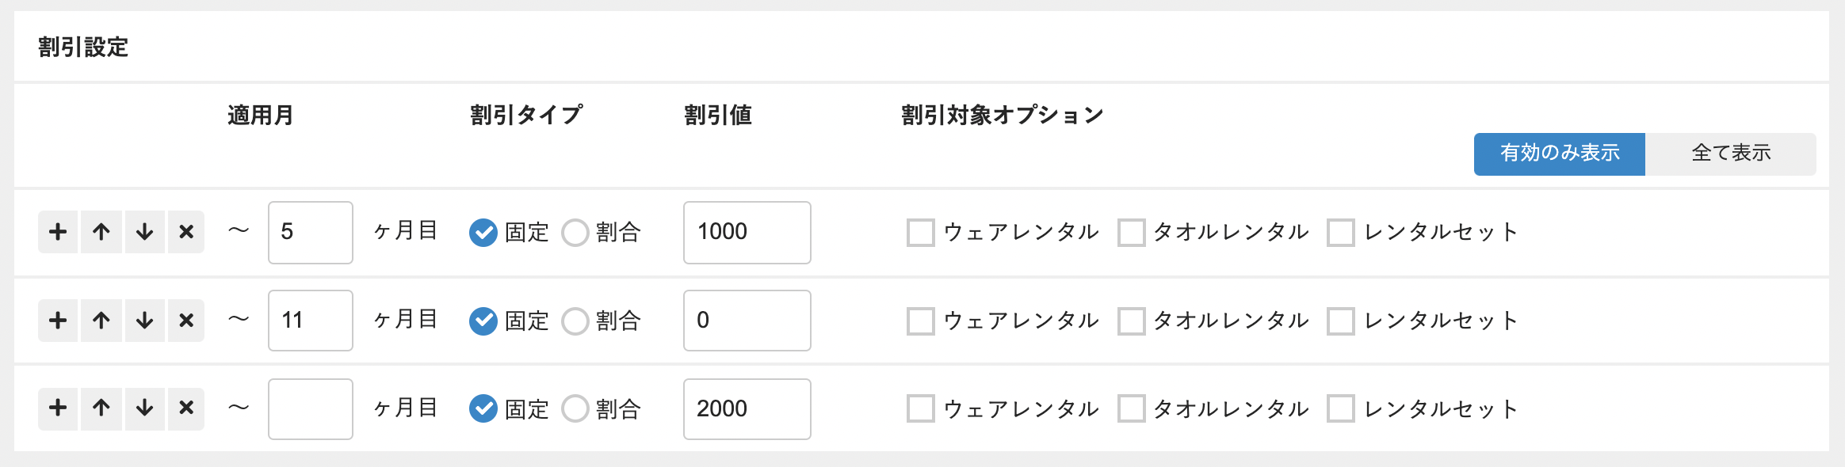This screenshot has width=1845, height=467.
Task: Select 割合 radio in the 5-month row
Action: point(575,233)
